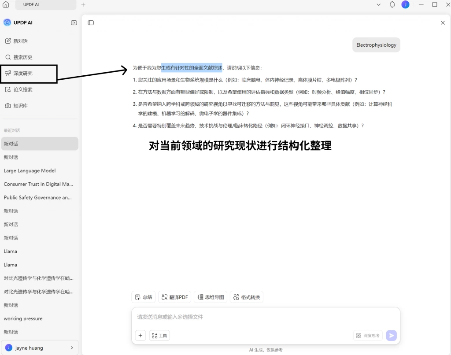Select the highlighted 新对话 conversation
Image resolution: width=451 pixels, height=355 pixels.
click(40, 144)
